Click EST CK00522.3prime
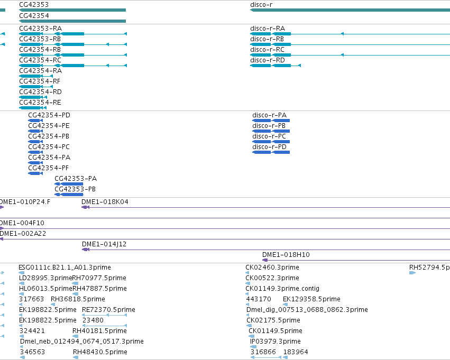Viewport: 450px width, 360px height. [272, 278]
